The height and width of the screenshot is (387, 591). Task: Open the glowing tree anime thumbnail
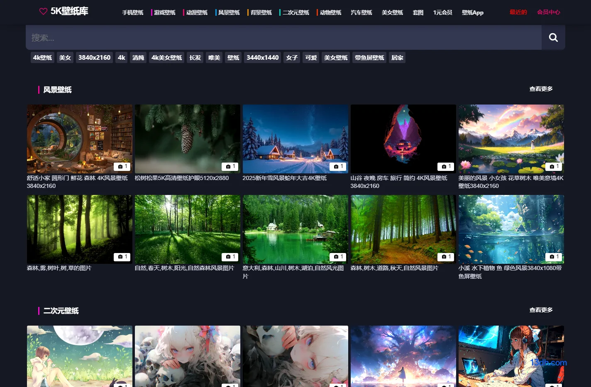tap(403, 356)
